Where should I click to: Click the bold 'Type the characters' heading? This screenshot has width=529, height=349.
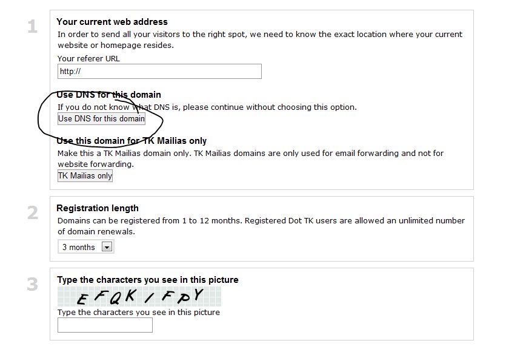pos(147,280)
